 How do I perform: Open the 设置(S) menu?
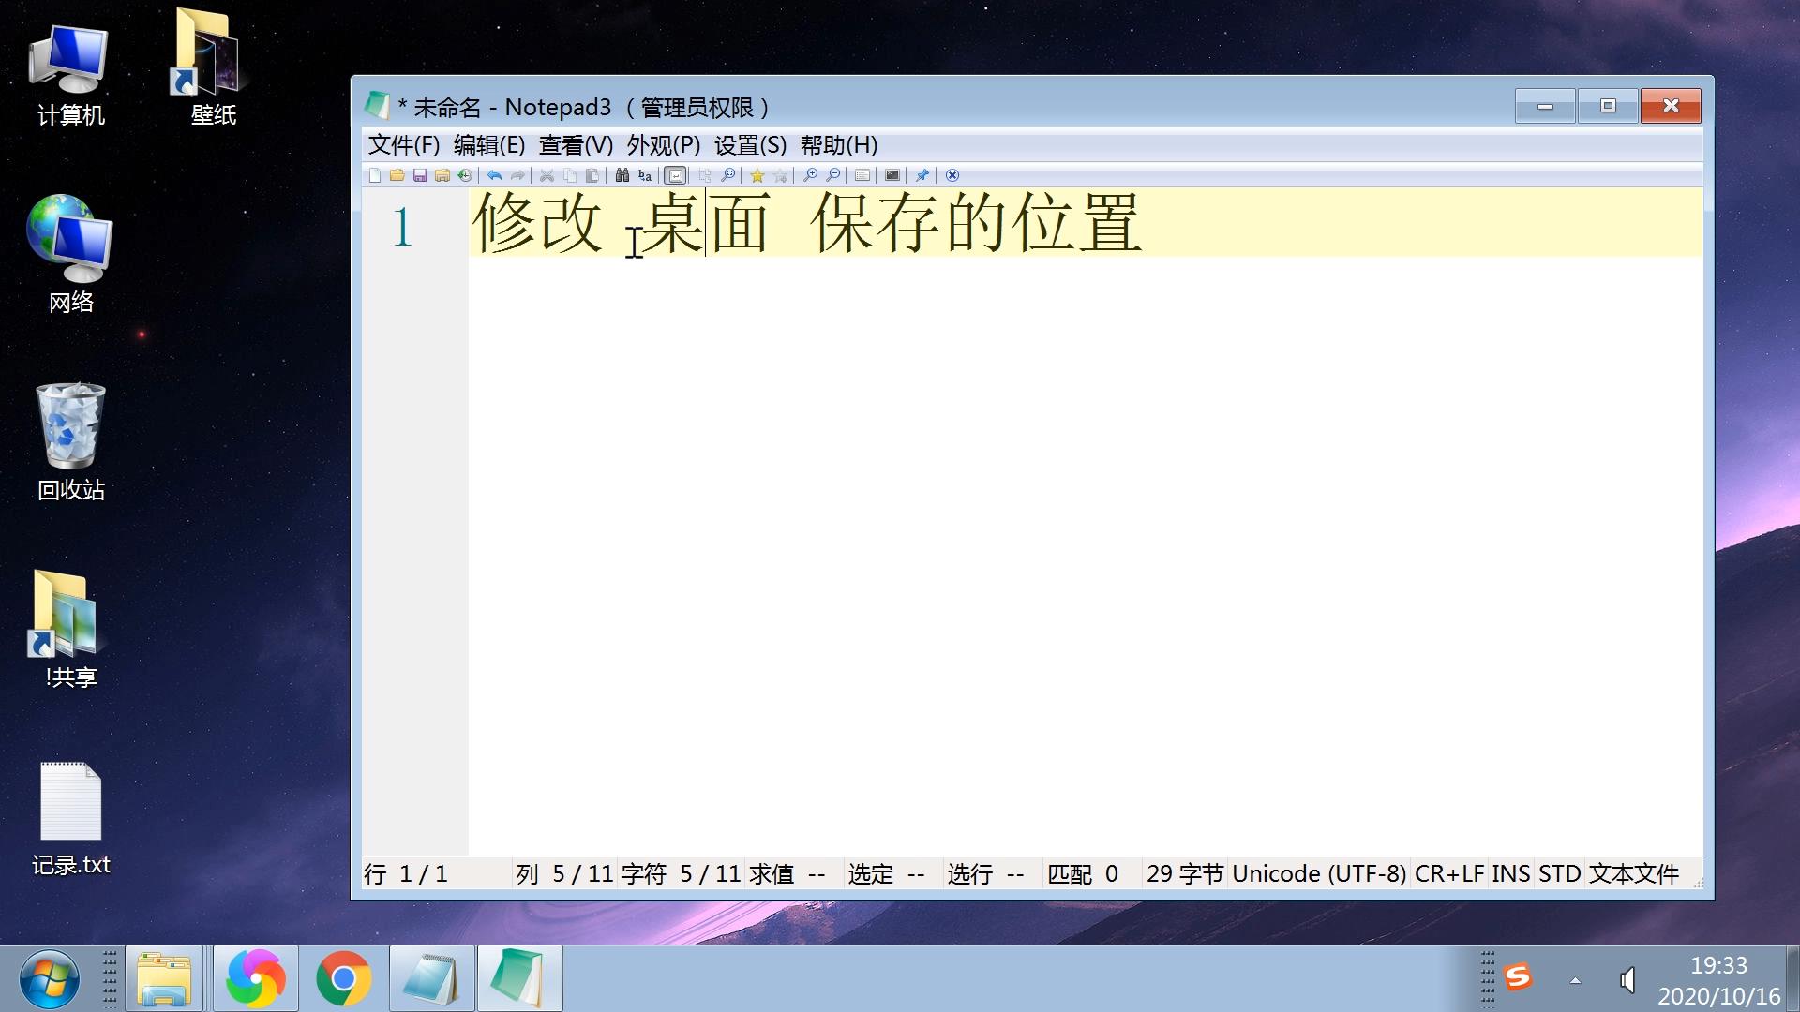[x=747, y=145]
